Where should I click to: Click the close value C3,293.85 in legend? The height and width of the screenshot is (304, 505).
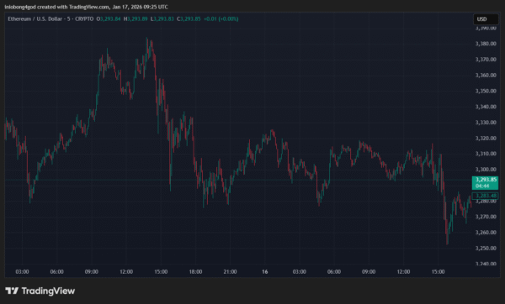tap(189, 19)
